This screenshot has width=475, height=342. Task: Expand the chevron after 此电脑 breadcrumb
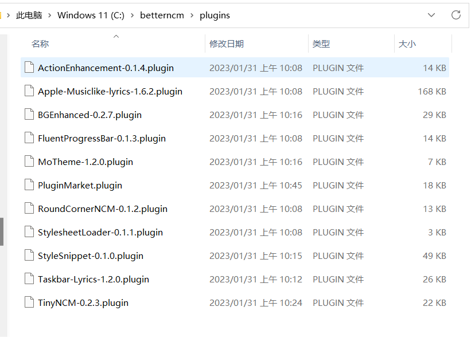[50, 15]
